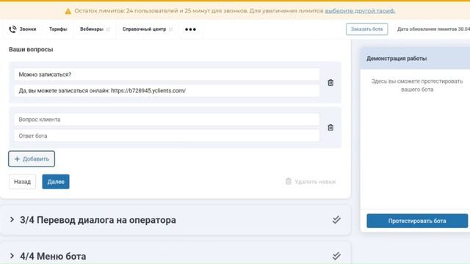470x264 pixels.
Task: Click the Удалить навык button
Action: click(311, 182)
